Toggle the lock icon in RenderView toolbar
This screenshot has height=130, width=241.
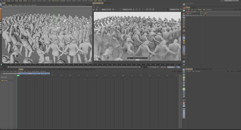pos(133,10)
